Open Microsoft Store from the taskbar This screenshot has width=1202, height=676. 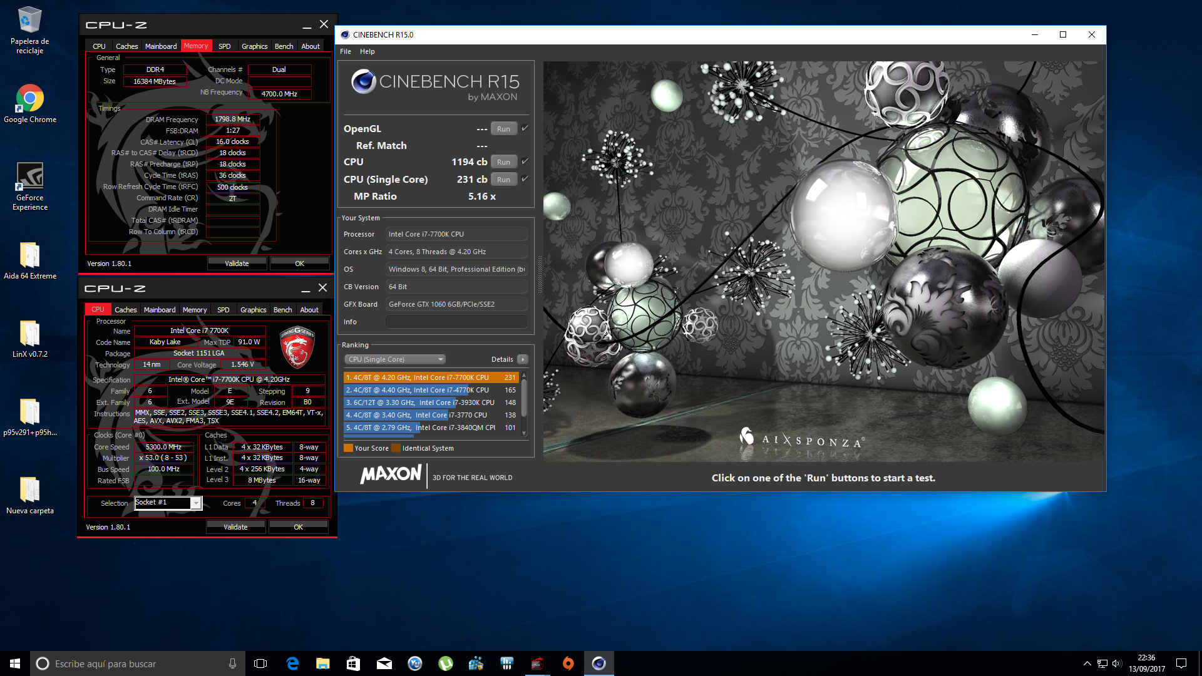353,663
